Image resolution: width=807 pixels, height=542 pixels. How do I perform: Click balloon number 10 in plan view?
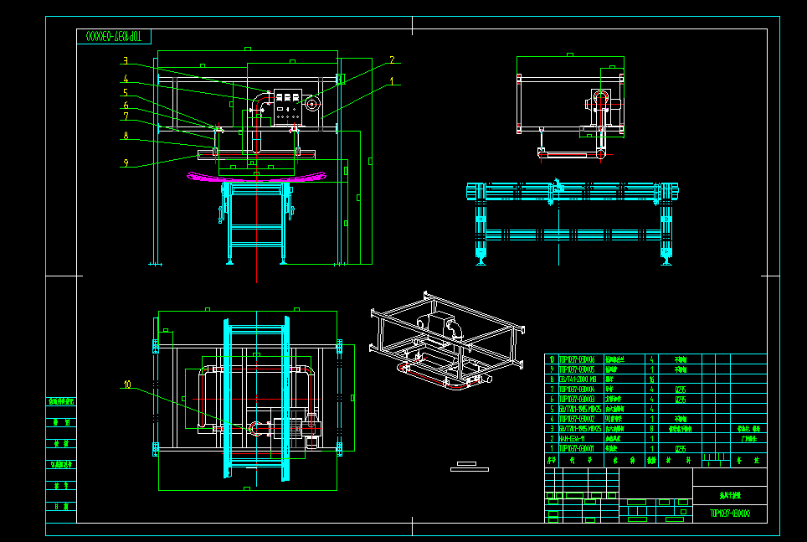[126, 385]
